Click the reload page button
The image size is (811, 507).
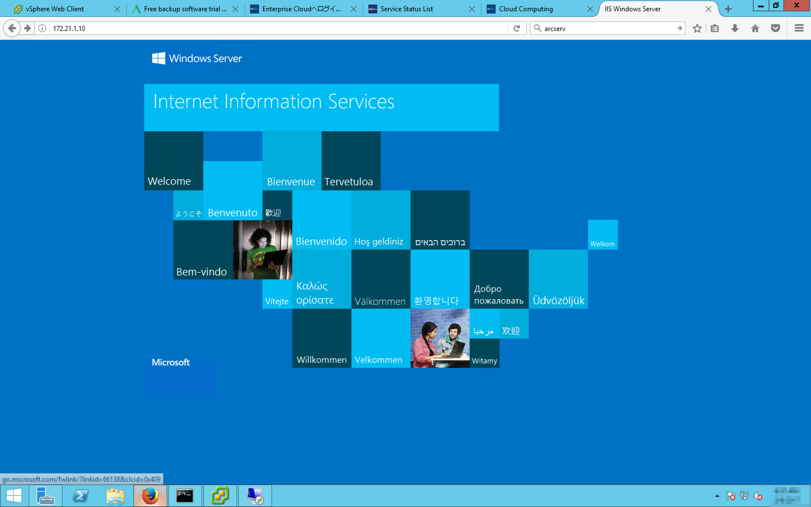click(516, 28)
